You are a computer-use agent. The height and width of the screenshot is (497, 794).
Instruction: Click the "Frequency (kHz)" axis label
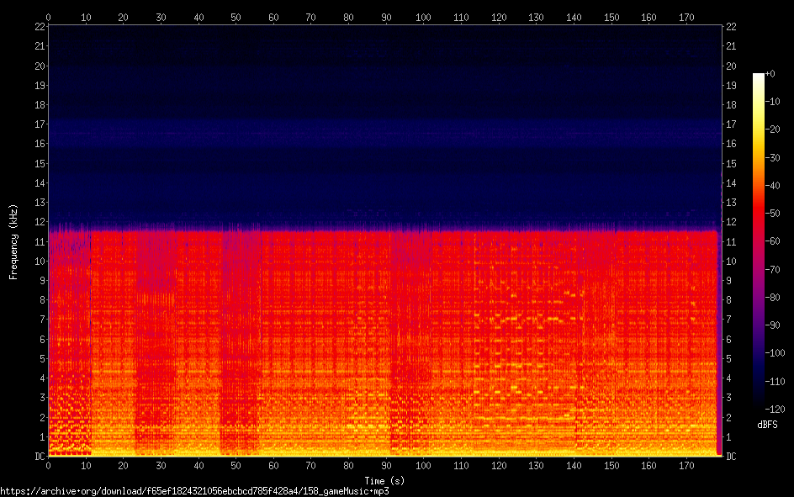pyautogui.click(x=13, y=241)
